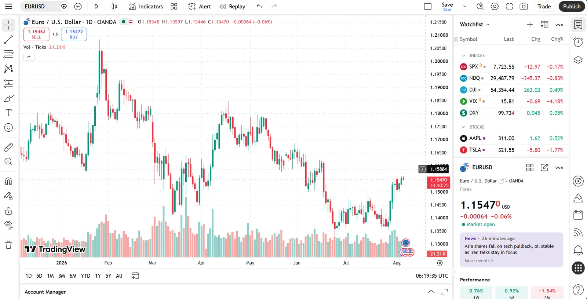Take a chart snapshot with the camera
The width and height of the screenshot is (587, 299).
pos(524,6)
